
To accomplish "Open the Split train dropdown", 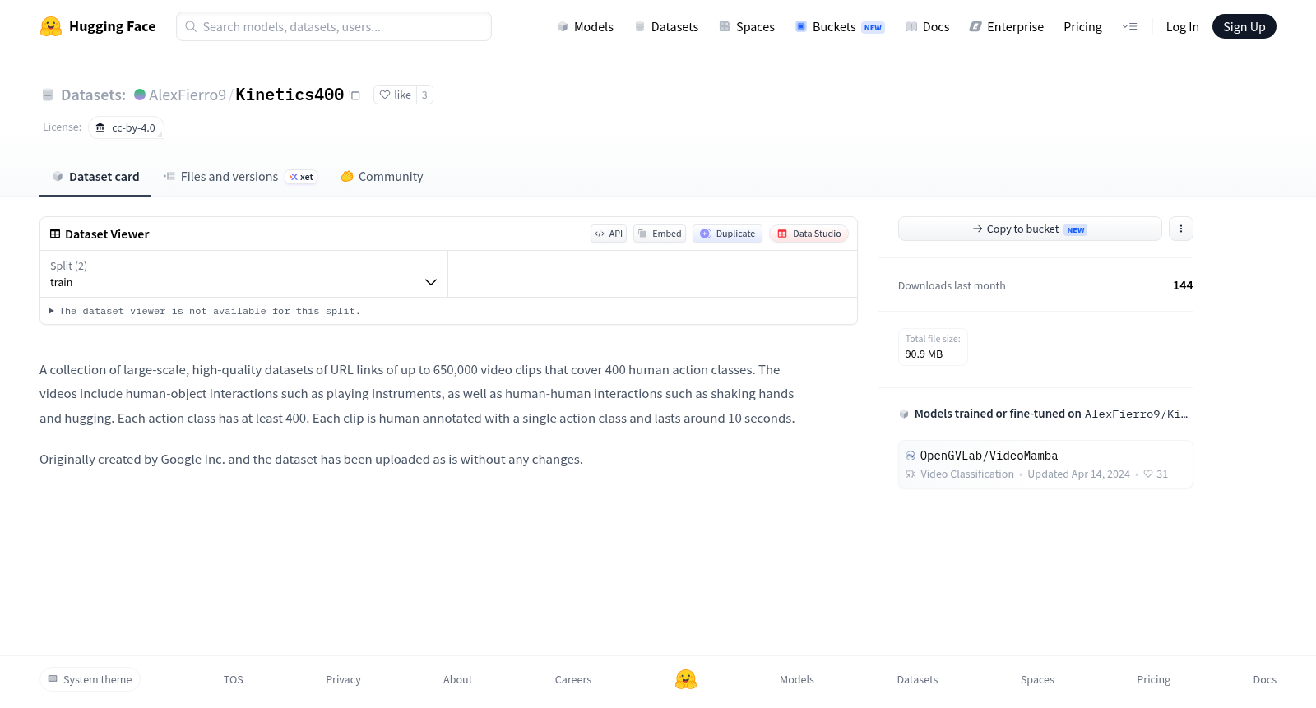I will click(x=243, y=274).
